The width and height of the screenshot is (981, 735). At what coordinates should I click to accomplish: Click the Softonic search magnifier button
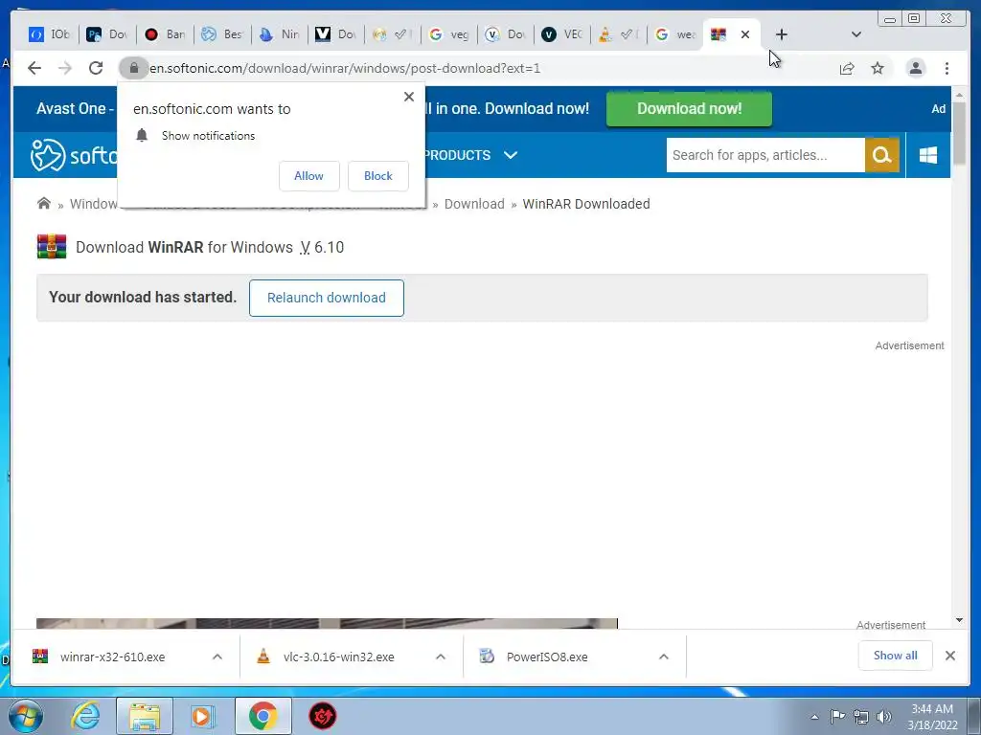(882, 155)
